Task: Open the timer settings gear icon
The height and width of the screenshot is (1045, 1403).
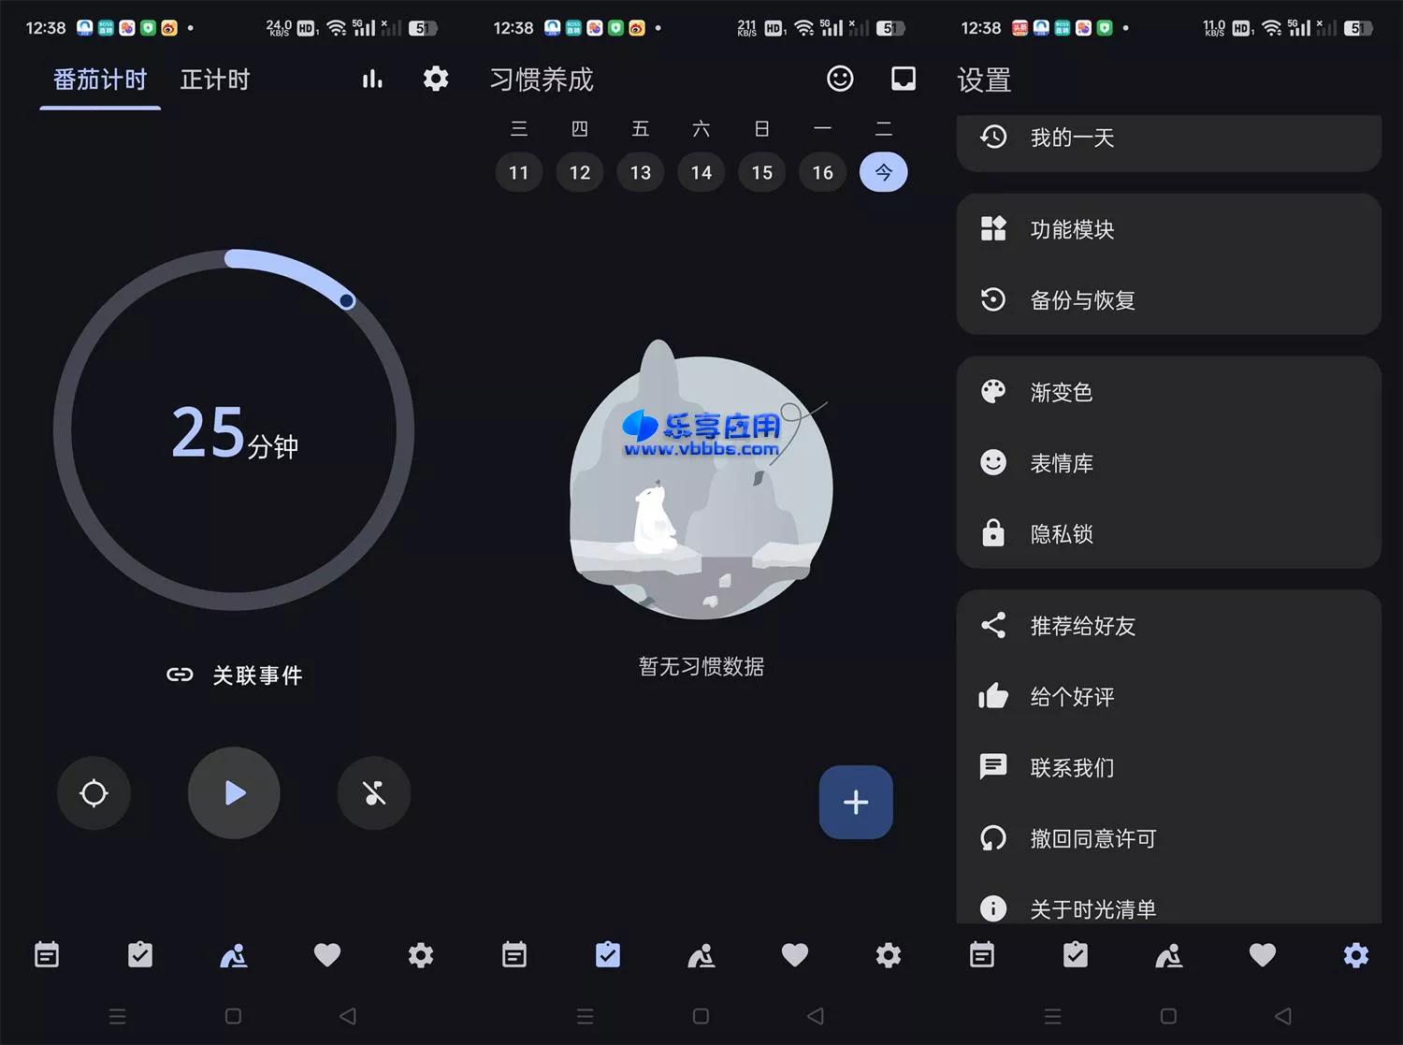Action: (x=435, y=79)
